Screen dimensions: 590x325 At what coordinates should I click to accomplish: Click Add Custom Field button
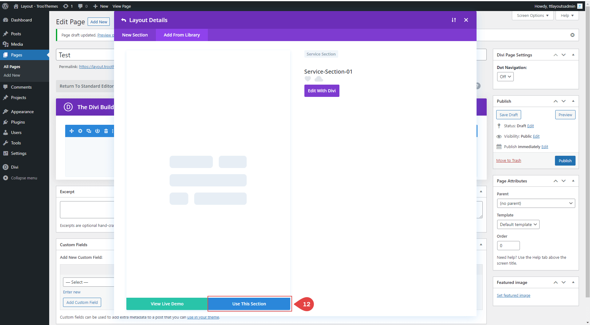point(82,302)
